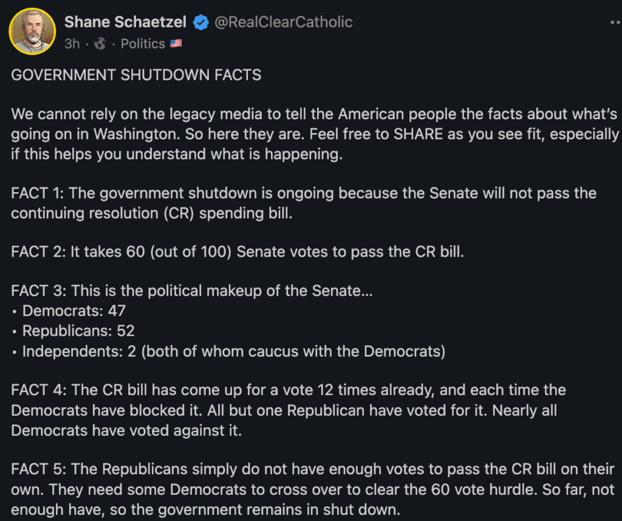
Task: Open the post's more options menu
Action: tap(615, 22)
